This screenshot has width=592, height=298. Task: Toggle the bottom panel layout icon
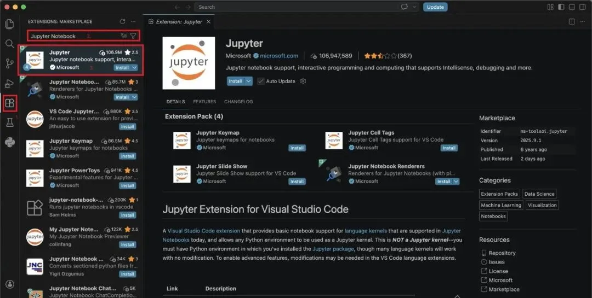tap(572, 7)
